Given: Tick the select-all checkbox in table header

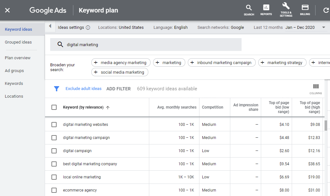Looking at the screenshot, I should (x=54, y=107).
